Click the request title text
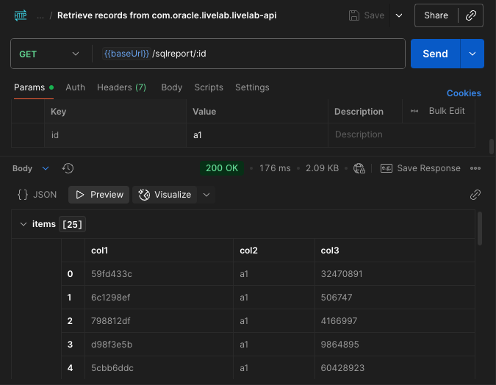Screen dimensions: 496x385 tap(167, 15)
